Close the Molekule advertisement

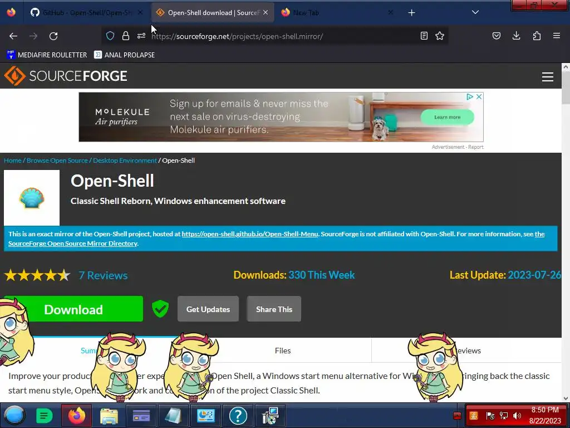tap(479, 96)
